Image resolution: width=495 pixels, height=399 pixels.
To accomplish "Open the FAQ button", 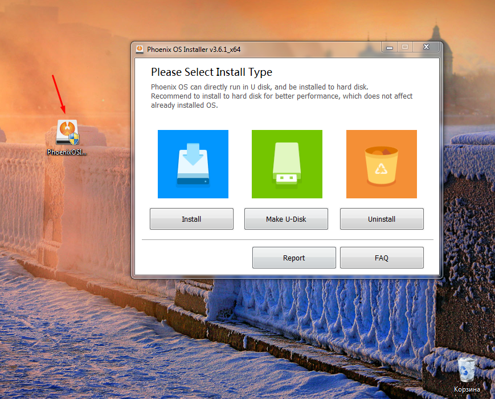I will (x=382, y=258).
